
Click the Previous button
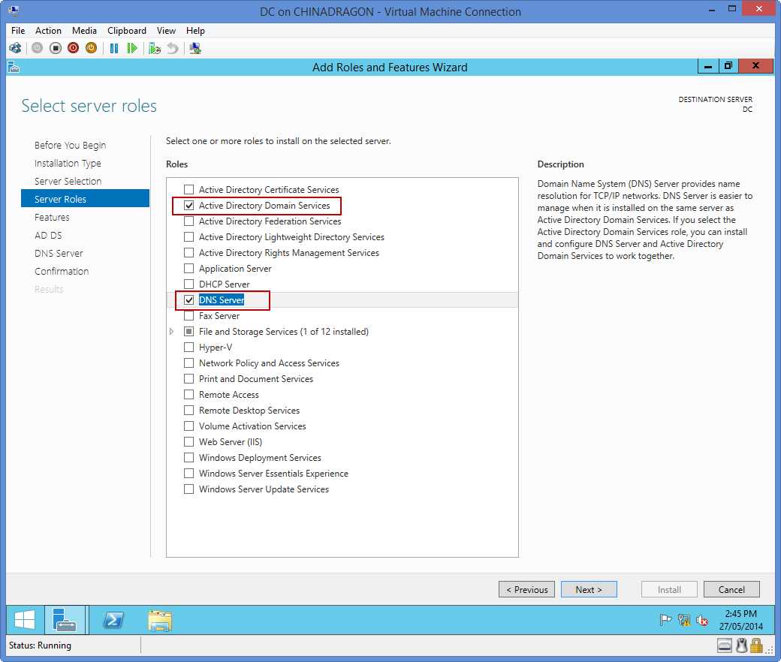pos(526,589)
